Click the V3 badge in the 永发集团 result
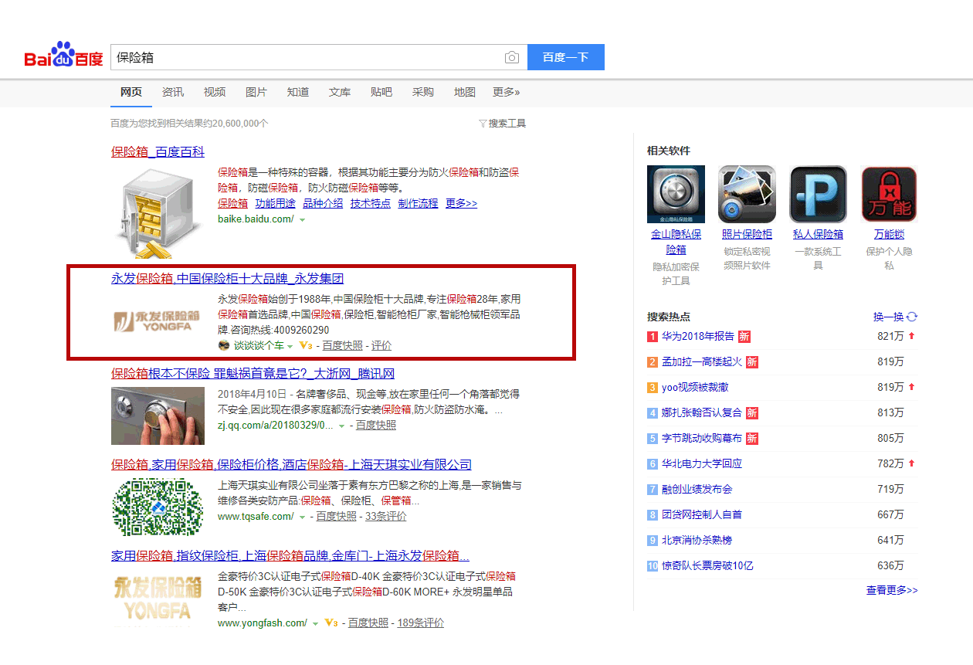This screenshot has width=973, height=665. click(x=305, y=345)
